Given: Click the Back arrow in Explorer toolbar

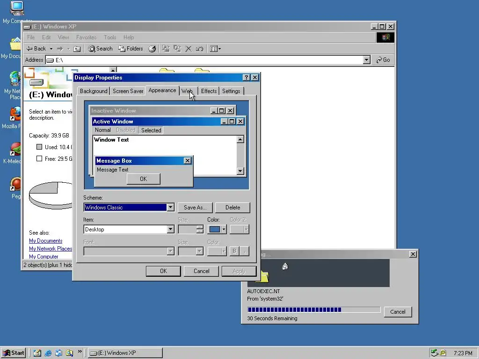Looking at the screenshot, I should tap(36, 49).
